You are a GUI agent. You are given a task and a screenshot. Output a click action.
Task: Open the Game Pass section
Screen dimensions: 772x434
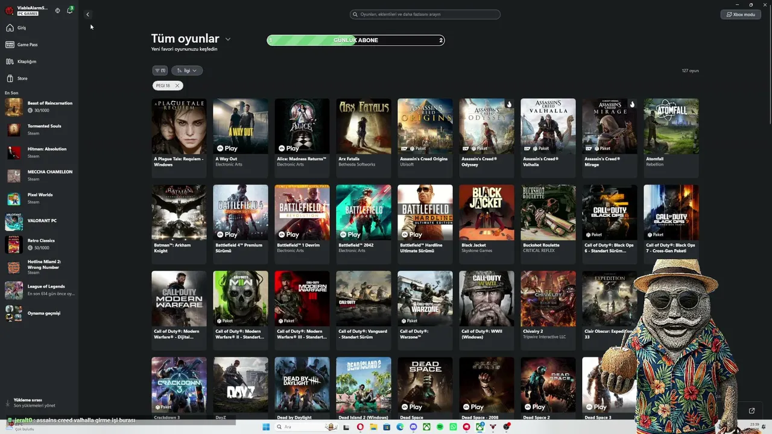(22, 45)
